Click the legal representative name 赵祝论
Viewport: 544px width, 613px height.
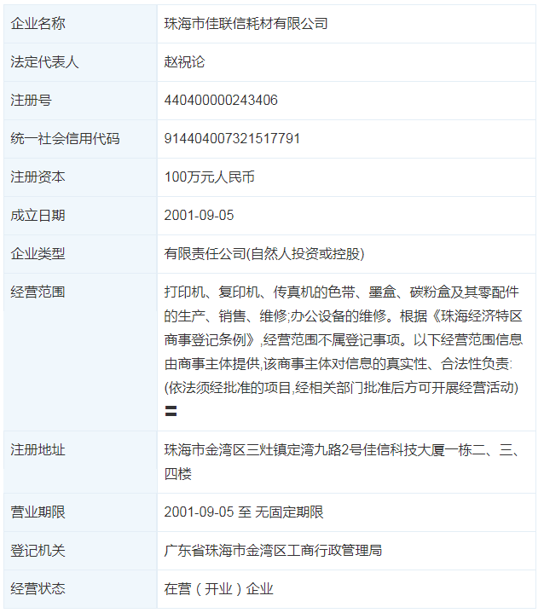click(185, 62)
